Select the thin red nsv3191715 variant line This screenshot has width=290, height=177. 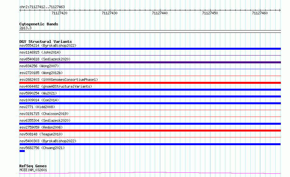(x=150, y=117)
